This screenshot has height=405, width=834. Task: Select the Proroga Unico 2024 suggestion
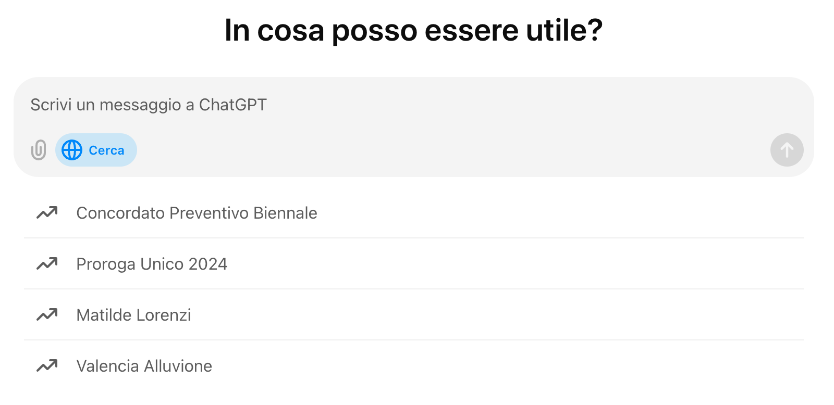414,264
